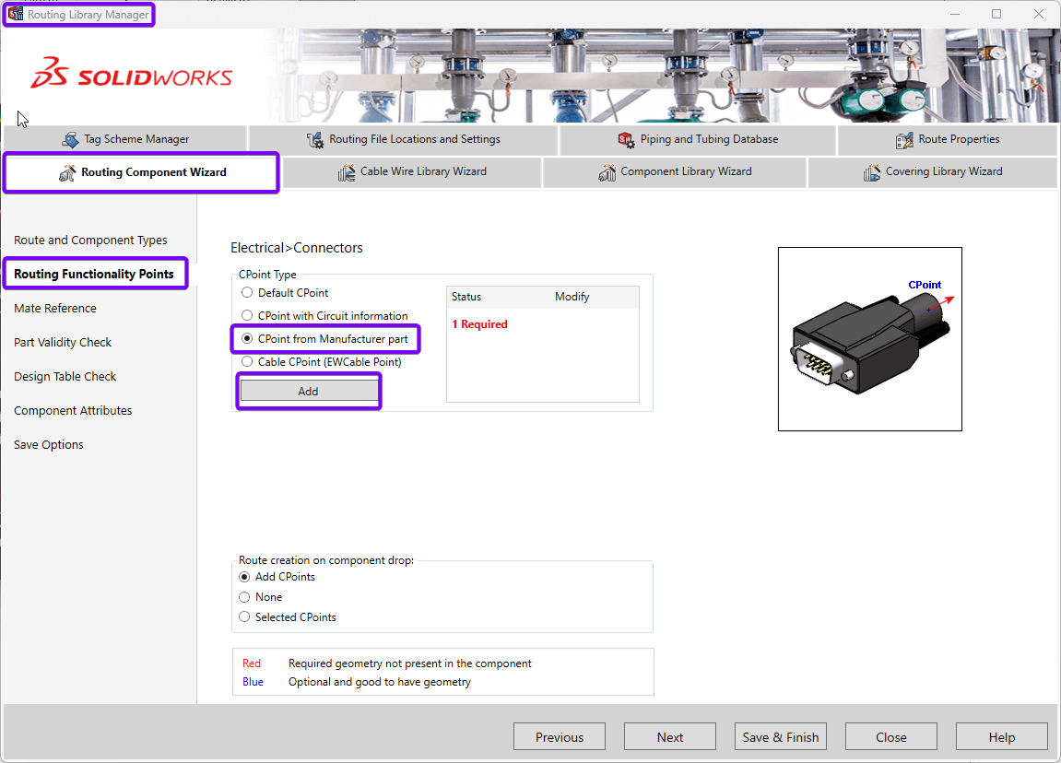Open the Cable Wire Library Wizard tab
The height and width of the screenshot is (763, 1061).
pos(412,171)
